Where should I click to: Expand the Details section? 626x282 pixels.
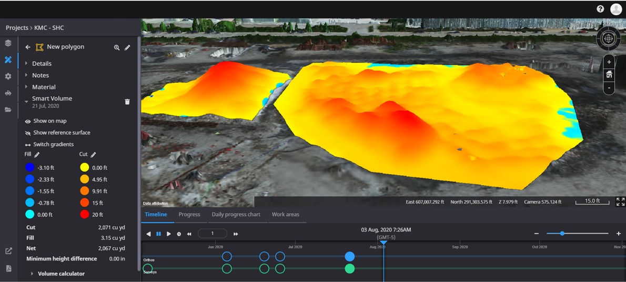pyautogui.click(x=42, y=64)
